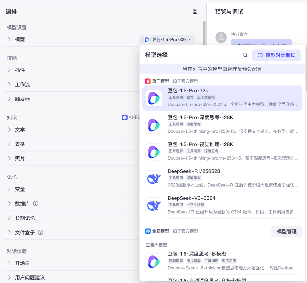Expand the 触发器 section

coord(9,99)
